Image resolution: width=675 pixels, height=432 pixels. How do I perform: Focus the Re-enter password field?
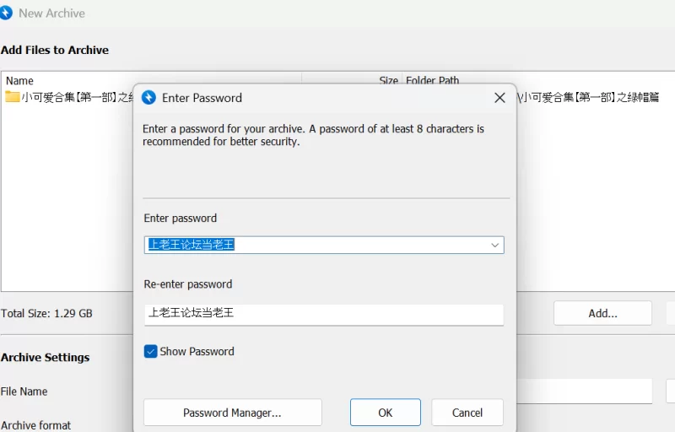[x=323, y=313]
